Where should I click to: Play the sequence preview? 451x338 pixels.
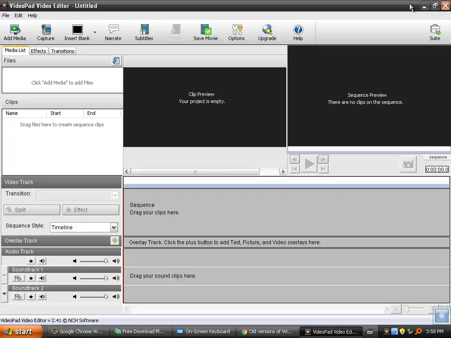point(309,164)
